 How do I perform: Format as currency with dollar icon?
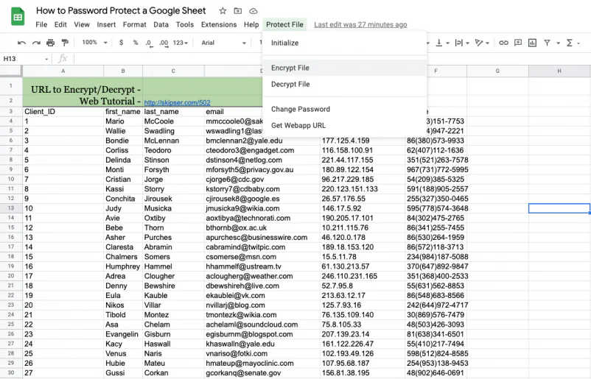tap(121, 43)
